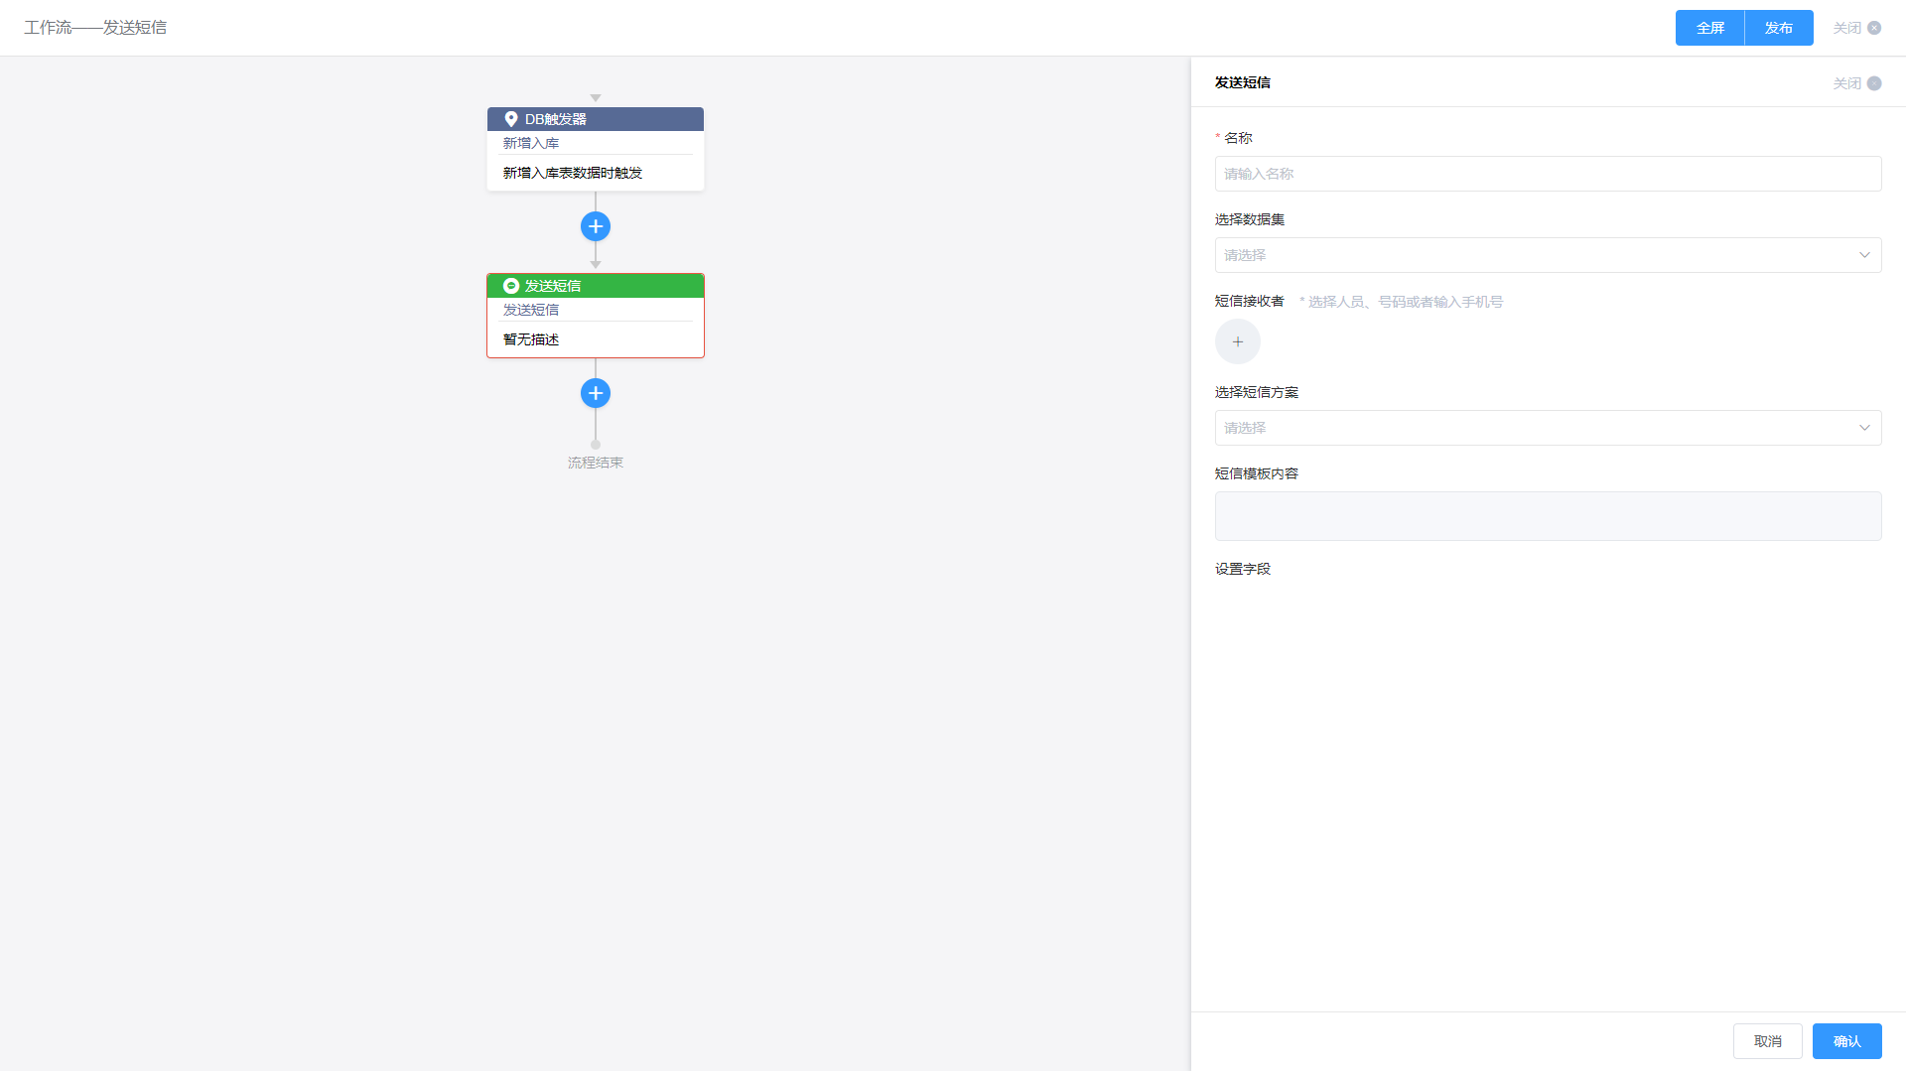
Task: Open the 选择数据集 dropdown
Action: 1549,255
